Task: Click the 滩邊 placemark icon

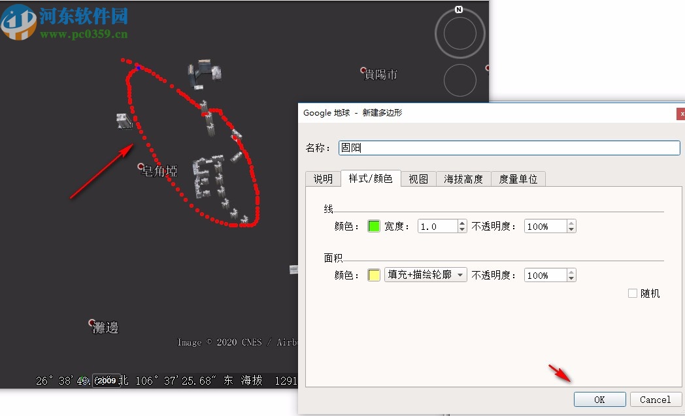Action: (92, 323)
